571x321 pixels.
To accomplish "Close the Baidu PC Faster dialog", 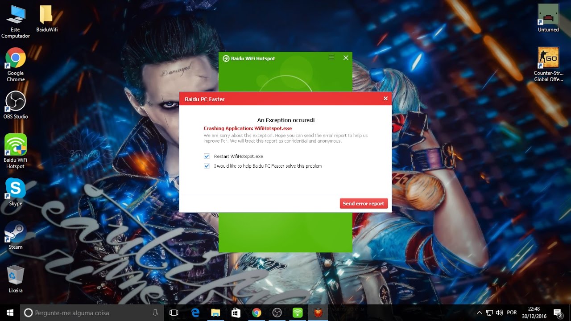I will (x=385, y=99).
